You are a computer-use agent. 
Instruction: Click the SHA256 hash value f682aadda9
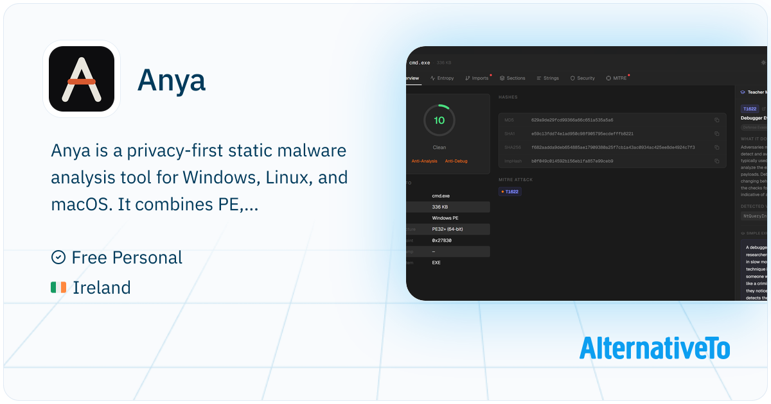pyautogui.click(x=613, y=147)
